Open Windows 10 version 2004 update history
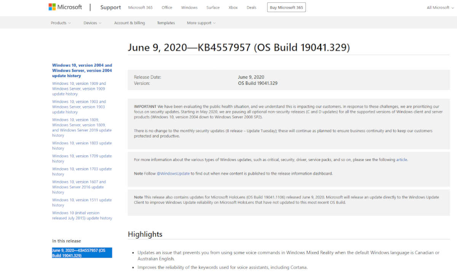The image size is (457, 274). pyautogui.click(x=82, y=70)
